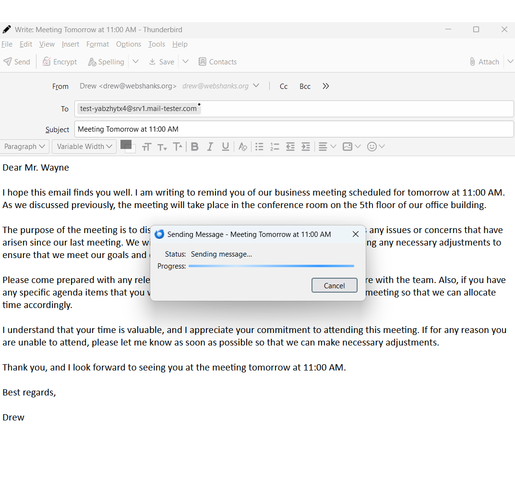Screen dimensions: 515x481
Task: Open the text alignment dropdown
Action: 327,147
